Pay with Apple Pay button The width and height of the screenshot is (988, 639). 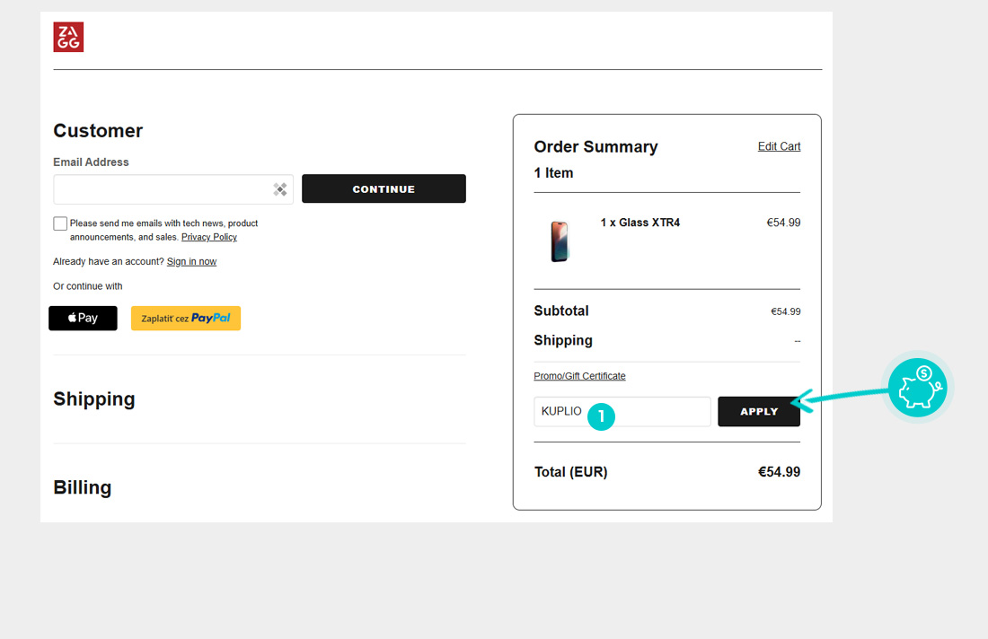(84, 318)
